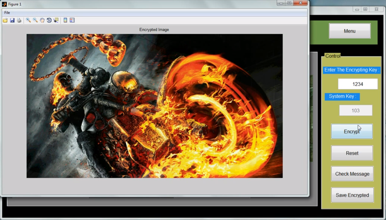Maximize the background application window
The image size is (386, 220).
click(x=365, y=9)
